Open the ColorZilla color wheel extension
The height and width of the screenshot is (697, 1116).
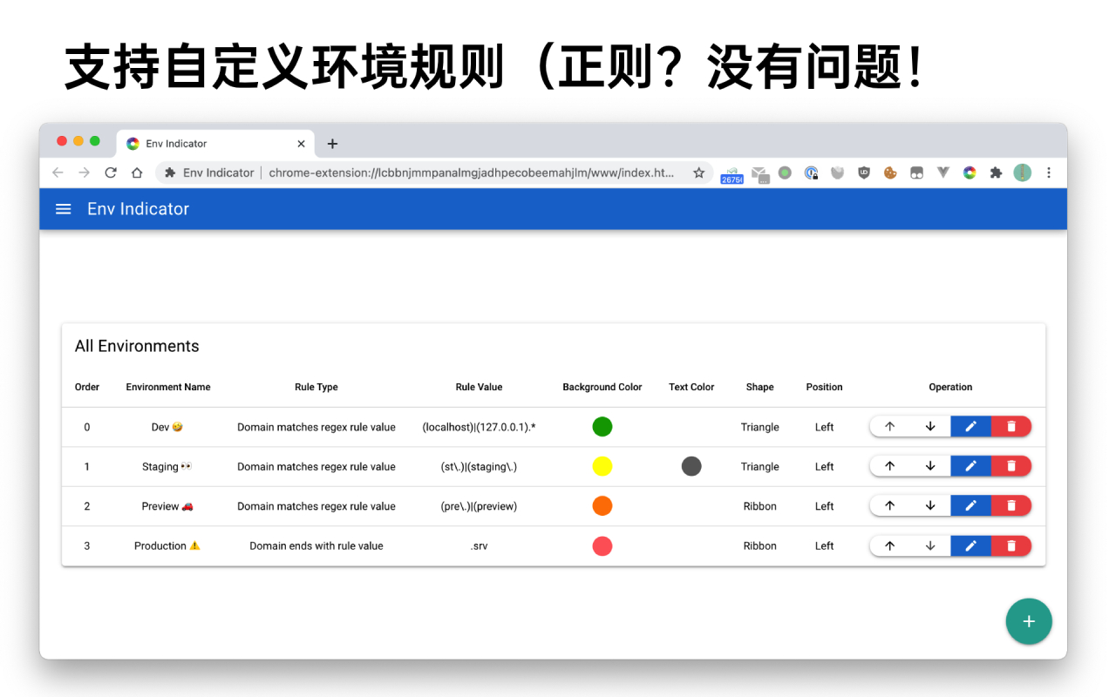click(x=970, y=173)
